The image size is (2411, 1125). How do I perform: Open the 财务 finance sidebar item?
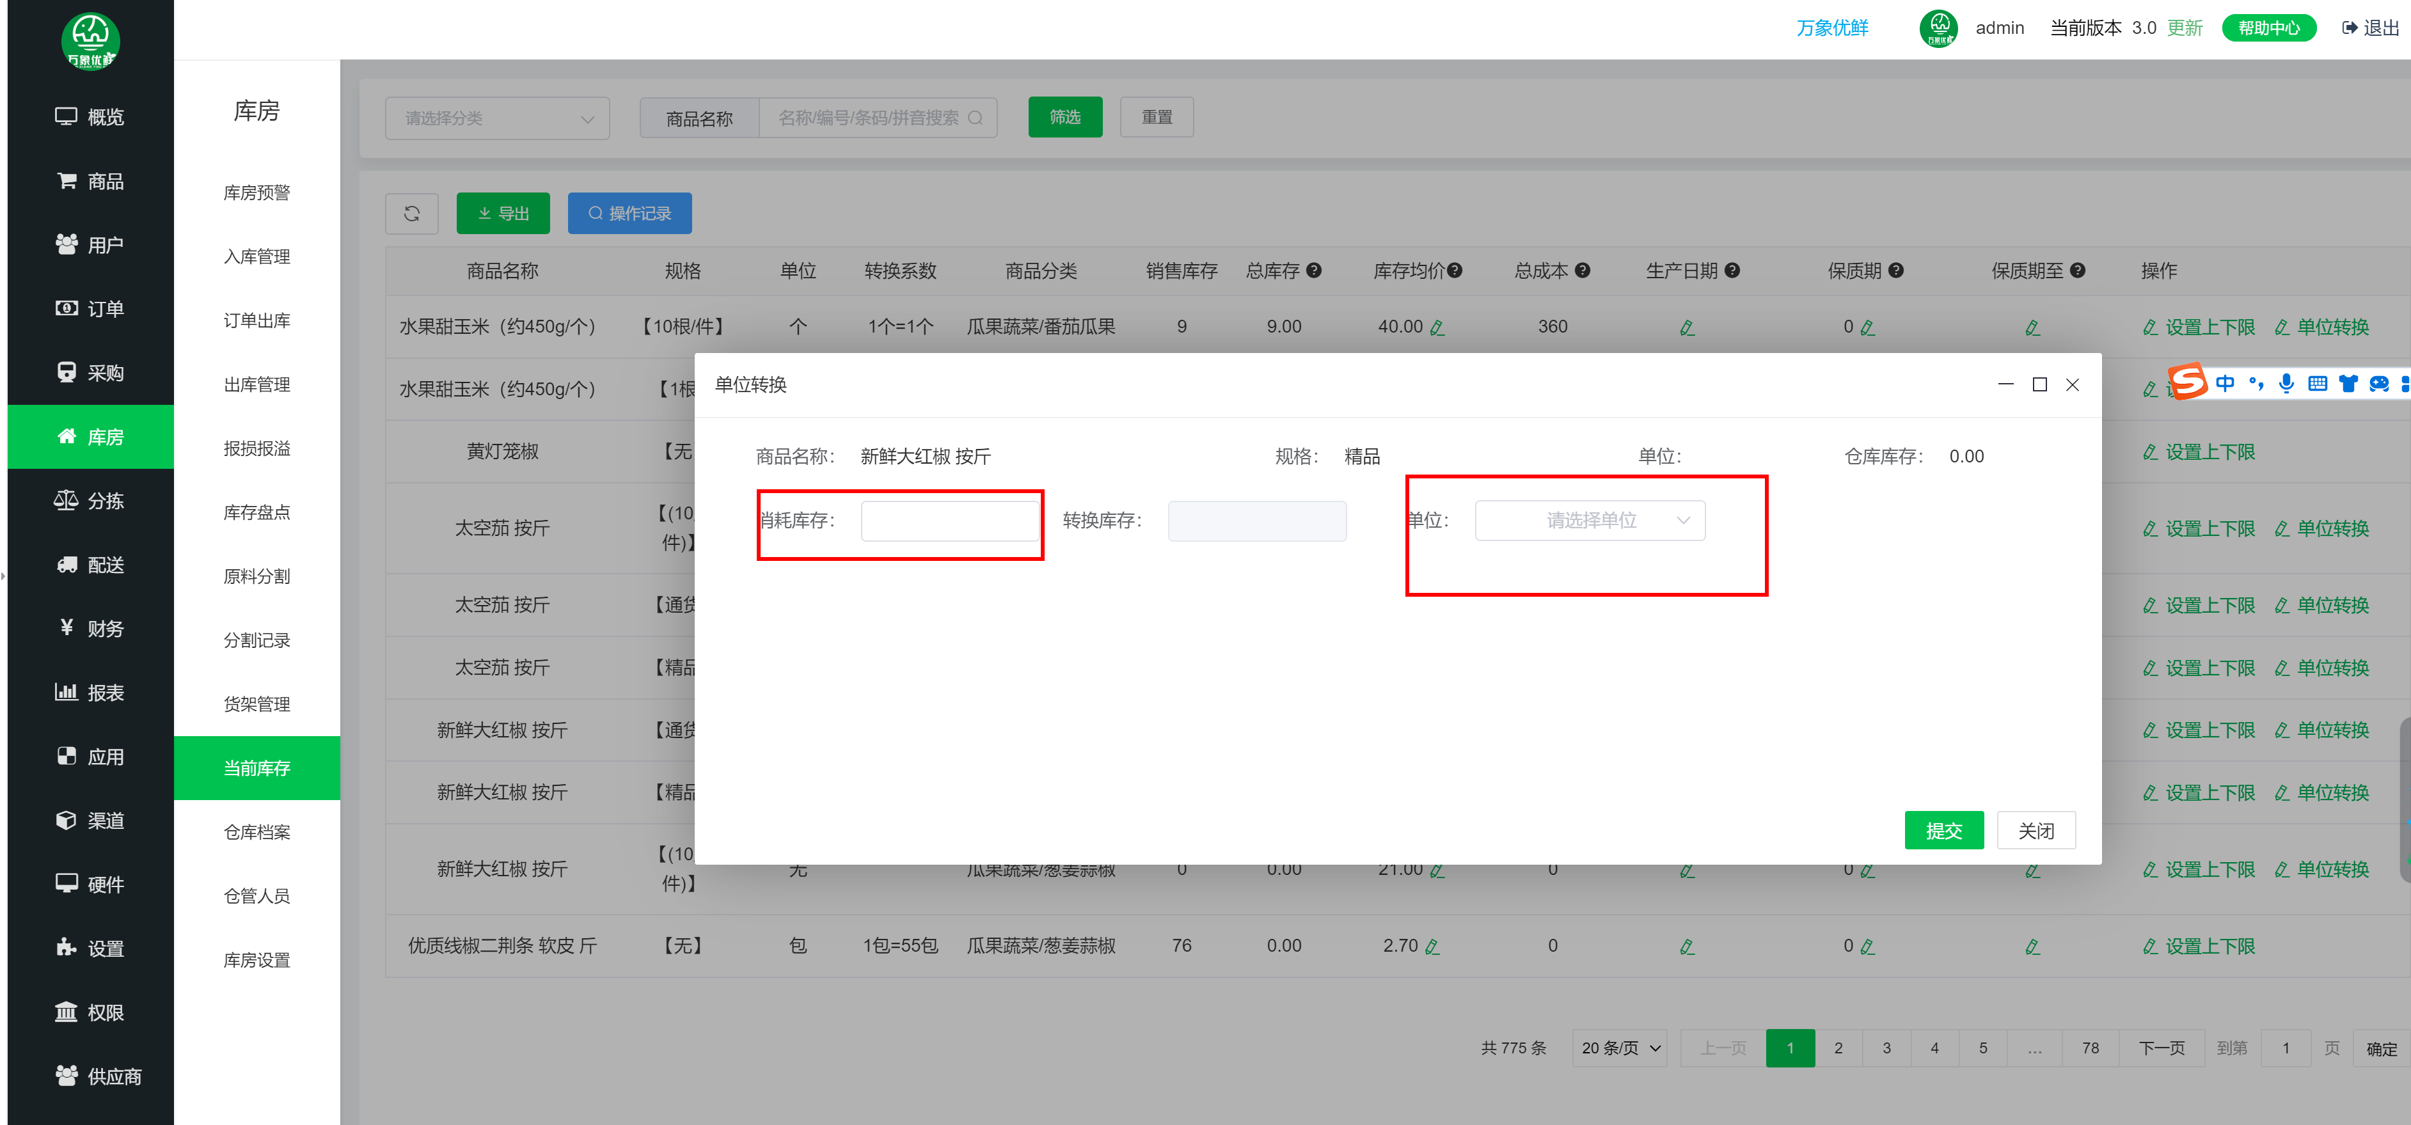90,628
